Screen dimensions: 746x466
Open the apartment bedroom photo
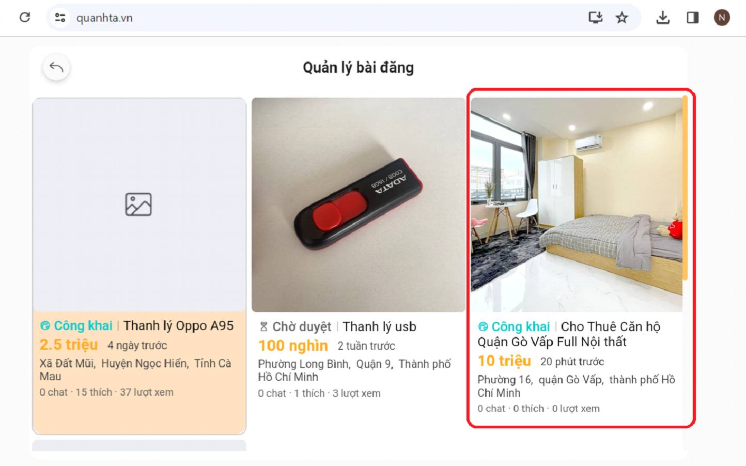click(577, 205)
